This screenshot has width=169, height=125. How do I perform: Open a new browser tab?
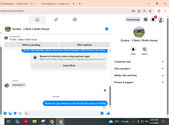point(80,4)
